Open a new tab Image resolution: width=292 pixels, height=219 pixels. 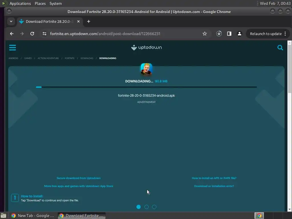pyautogui.click(x=89, y=21)
